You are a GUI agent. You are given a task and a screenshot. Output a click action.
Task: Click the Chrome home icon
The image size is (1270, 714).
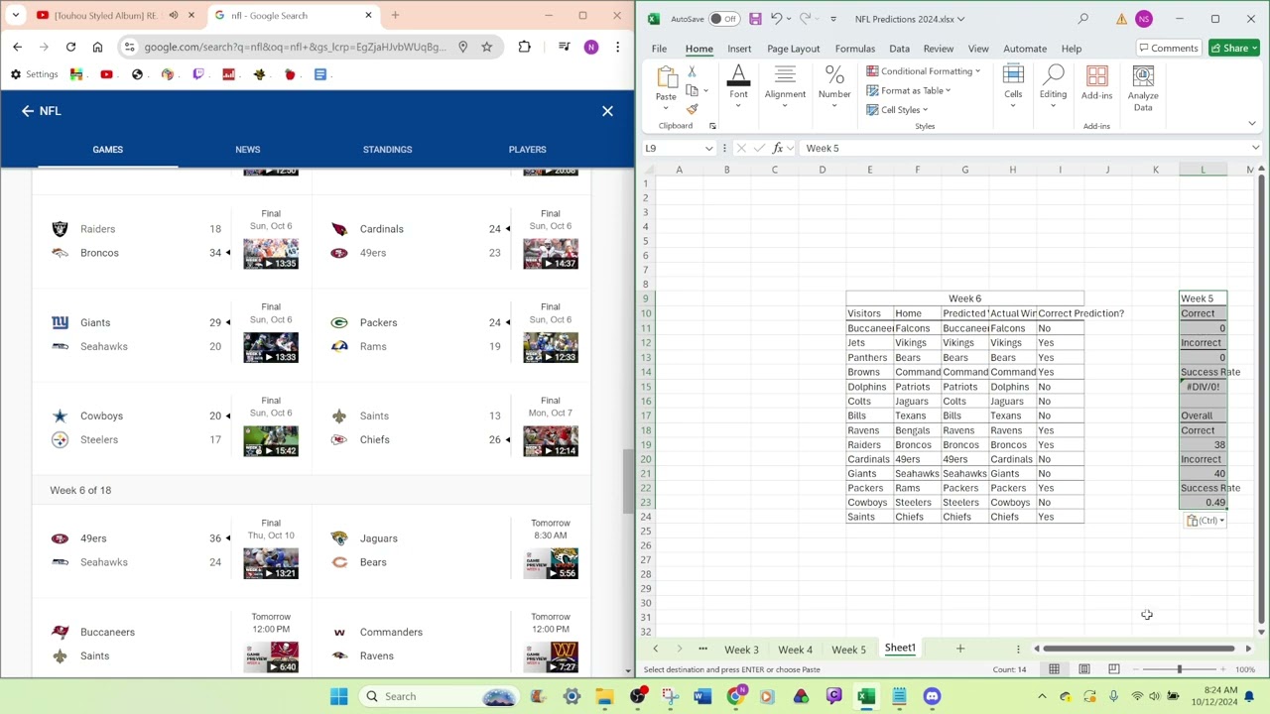pyautogui.click(x=97, y=47)
